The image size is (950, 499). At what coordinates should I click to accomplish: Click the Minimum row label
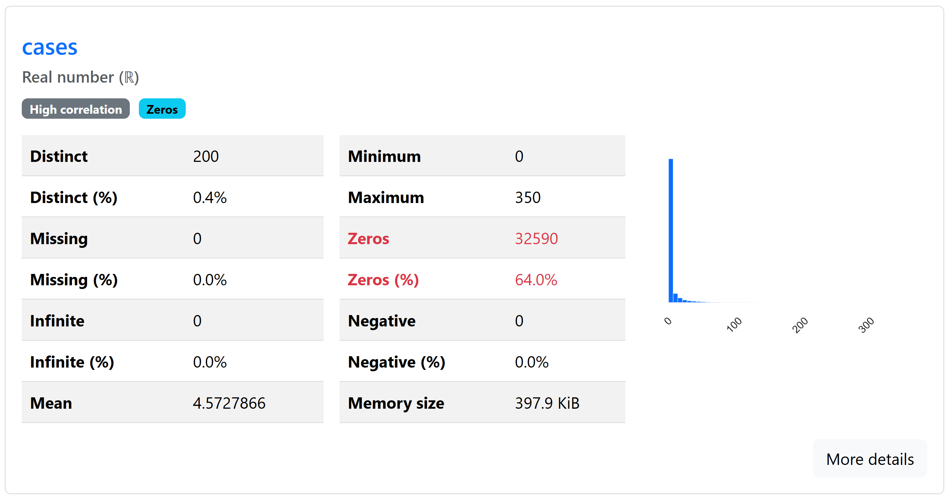pyautogui.click(x=384, y=156)
